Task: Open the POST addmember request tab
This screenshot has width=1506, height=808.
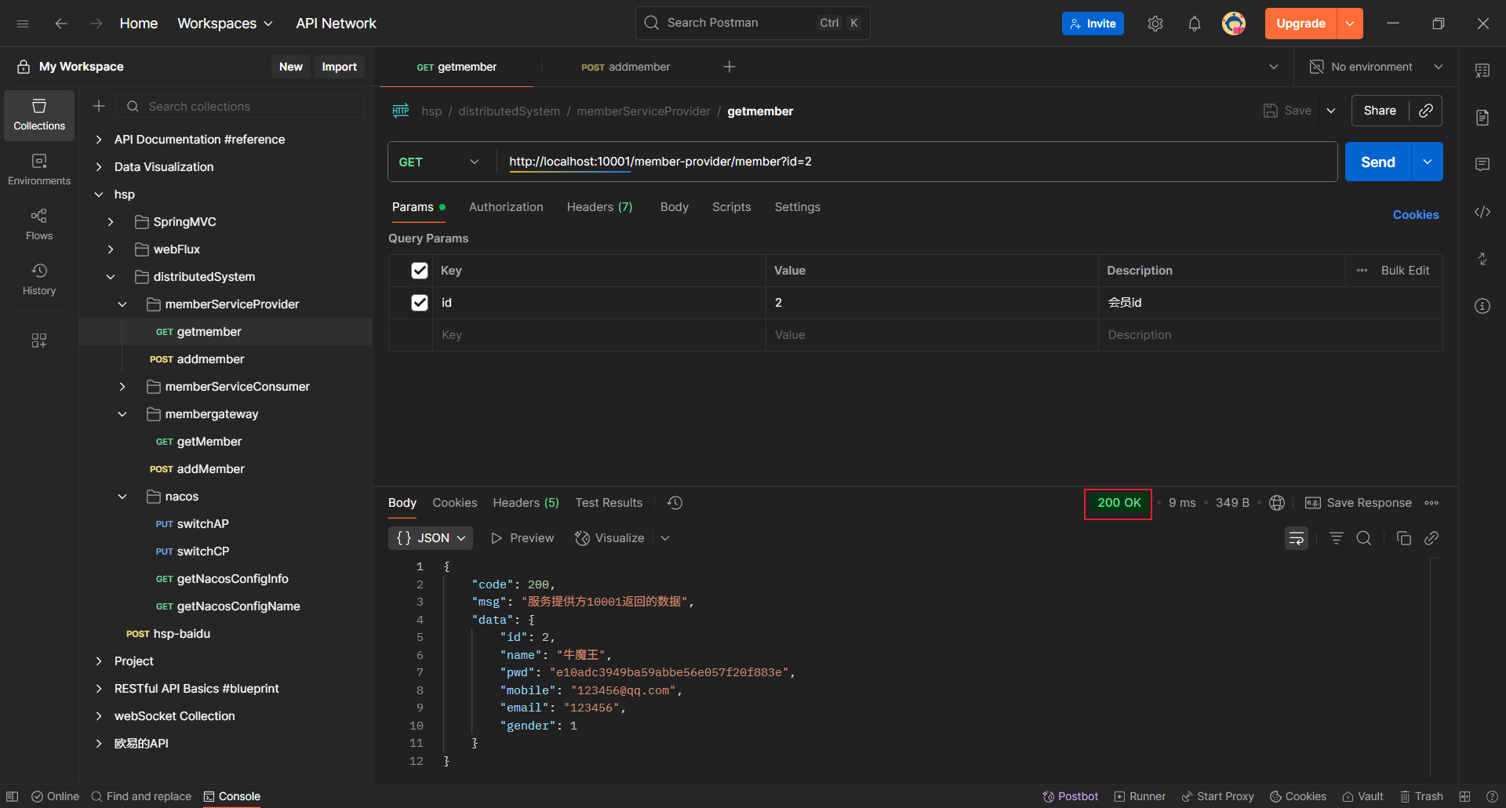Action: pos(625,67)
